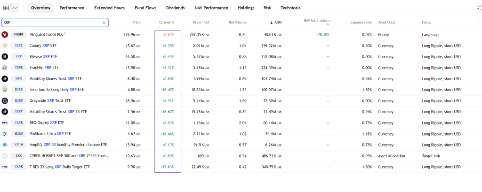Open the Fund Flows tab
The width and height of the screenshot is (482, 192).
(145, 8)
